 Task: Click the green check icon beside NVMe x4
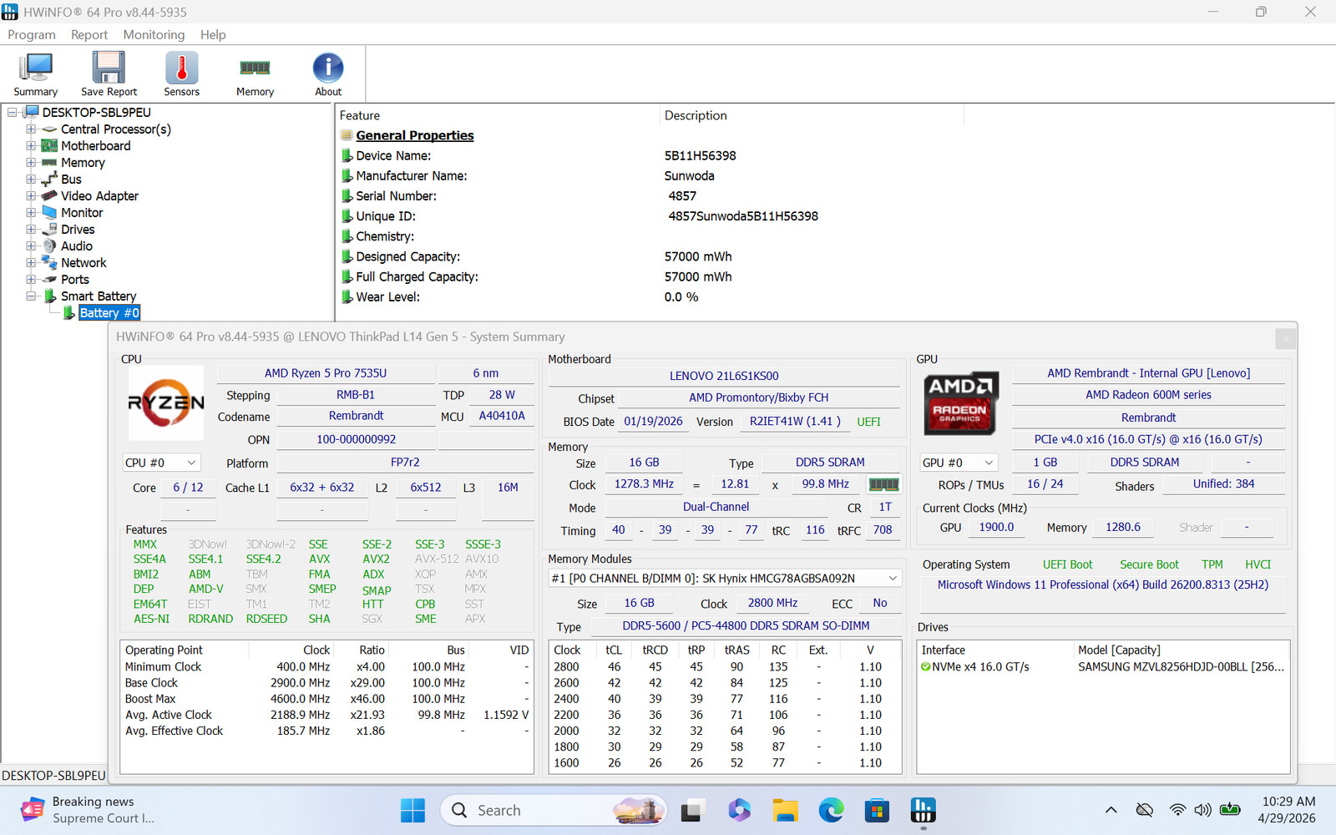tap(925, 667)
